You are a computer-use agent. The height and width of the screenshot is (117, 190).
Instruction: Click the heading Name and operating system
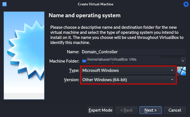pyautogui.click(x=85, y=16)
